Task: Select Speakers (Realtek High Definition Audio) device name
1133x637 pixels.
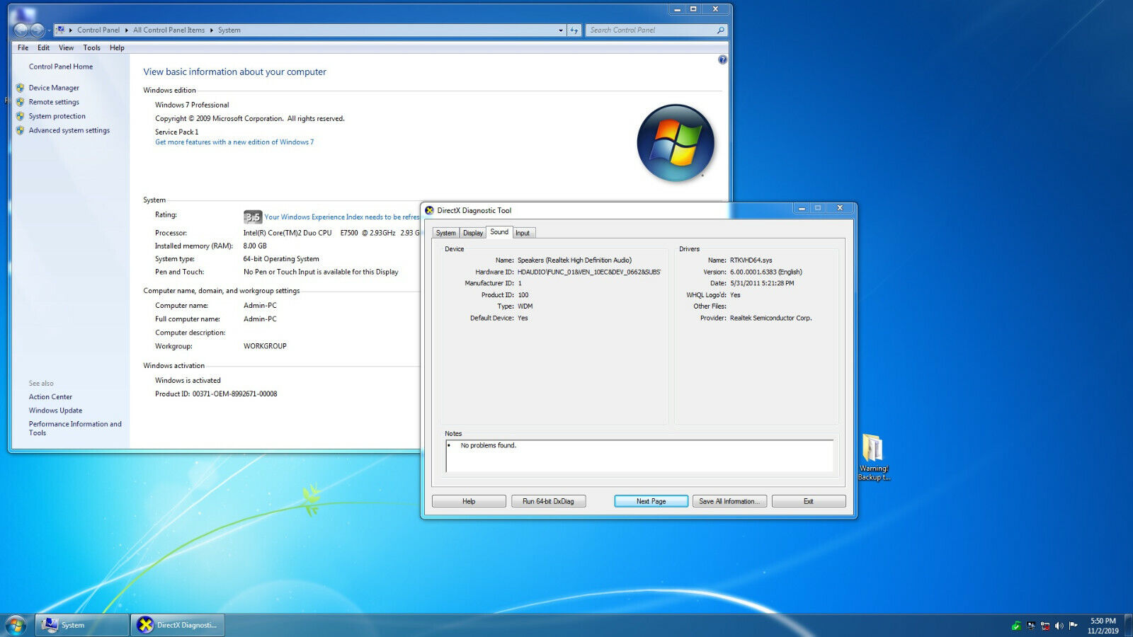Action: pos(574,260)
